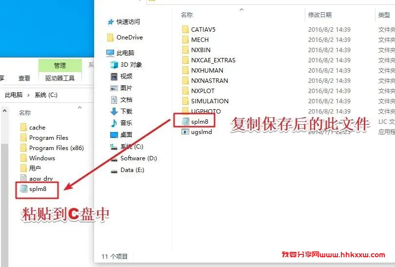The image size is (395, 267).
Task: Click the Quick Access star icon
Action: point(111,22)
